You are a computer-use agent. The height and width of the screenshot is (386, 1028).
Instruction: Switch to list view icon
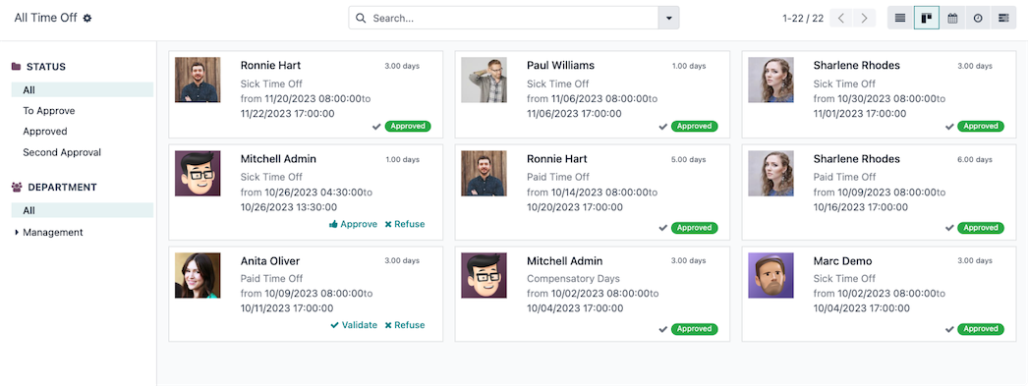(x=900, y=19)
